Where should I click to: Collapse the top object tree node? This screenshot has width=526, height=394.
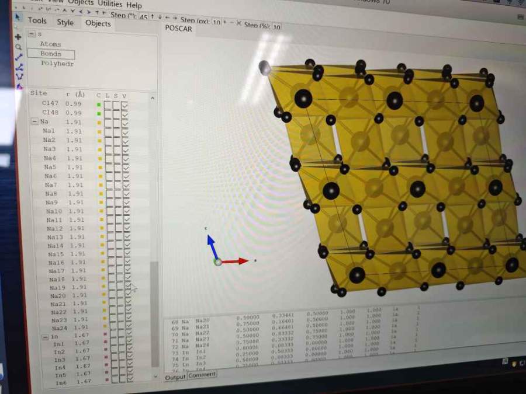(32, 34)
